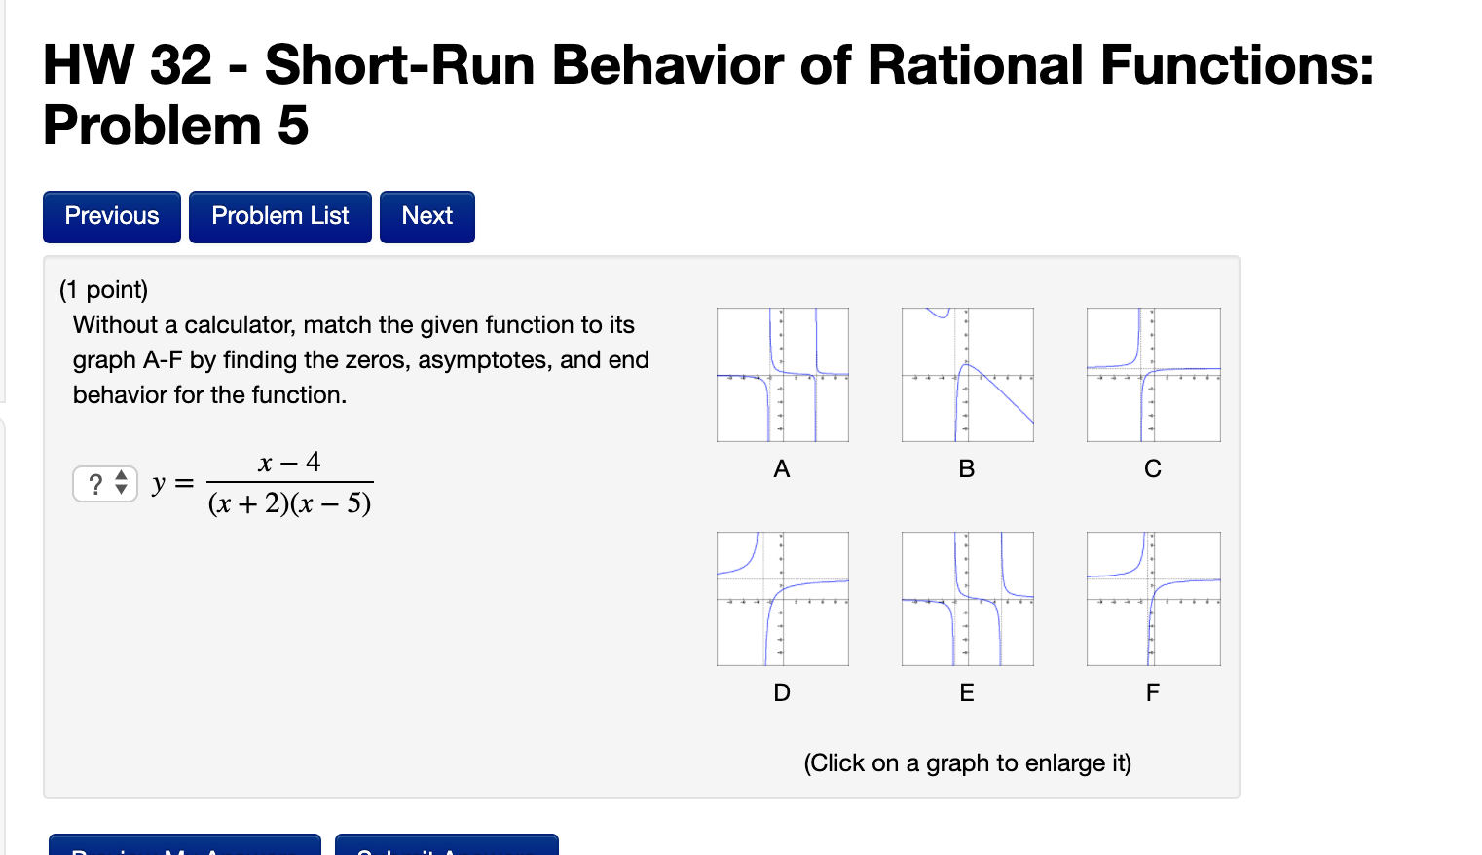The image size is (1482, 855).
Task: Go to the Previous problem
Action: [111, 216]
